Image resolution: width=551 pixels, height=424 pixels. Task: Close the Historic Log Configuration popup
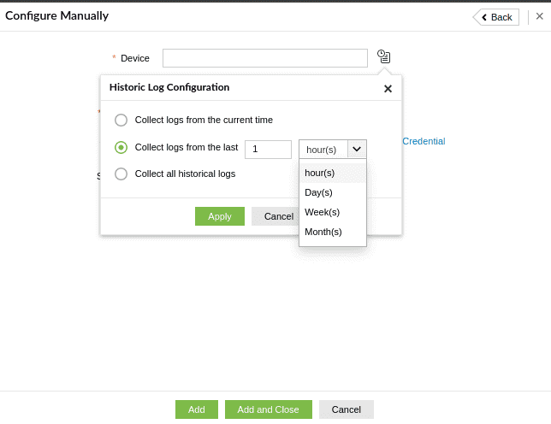[388, 88]
